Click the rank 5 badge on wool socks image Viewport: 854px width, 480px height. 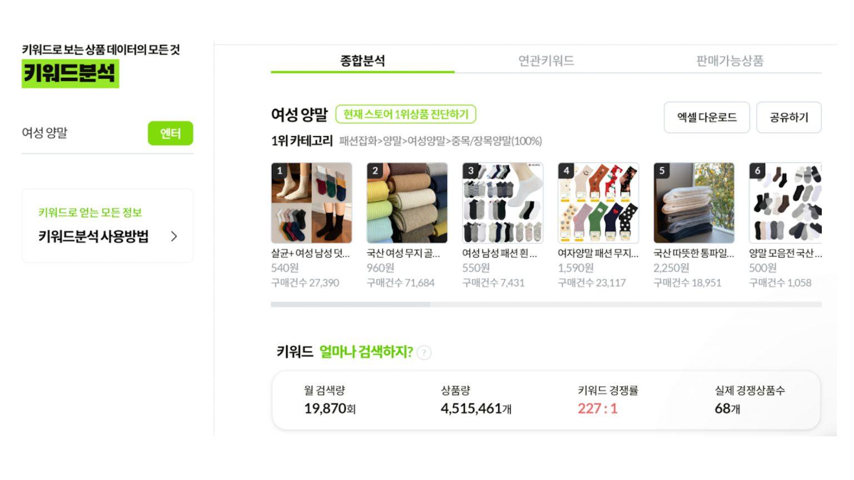(x=662, y=171)
